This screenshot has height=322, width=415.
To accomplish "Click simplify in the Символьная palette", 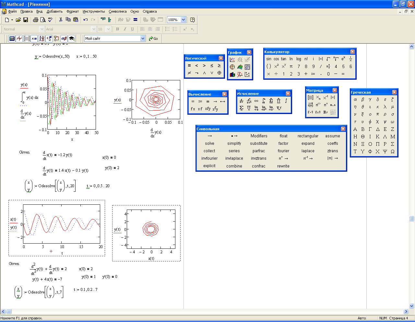I will pos(234,144).
